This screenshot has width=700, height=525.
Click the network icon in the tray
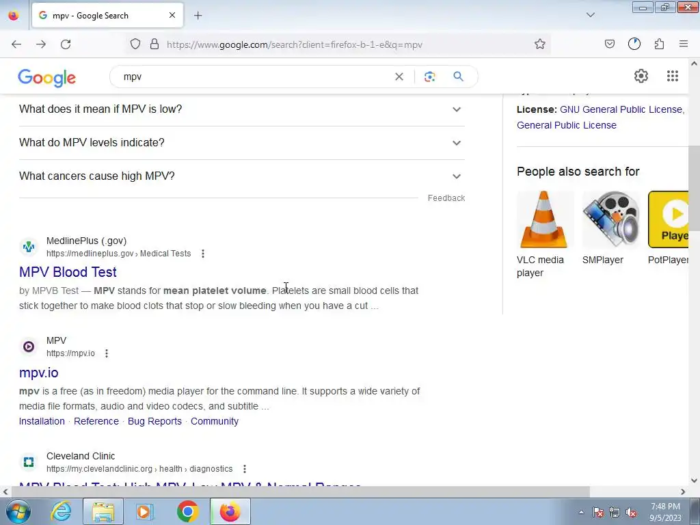tap(615, 512)
